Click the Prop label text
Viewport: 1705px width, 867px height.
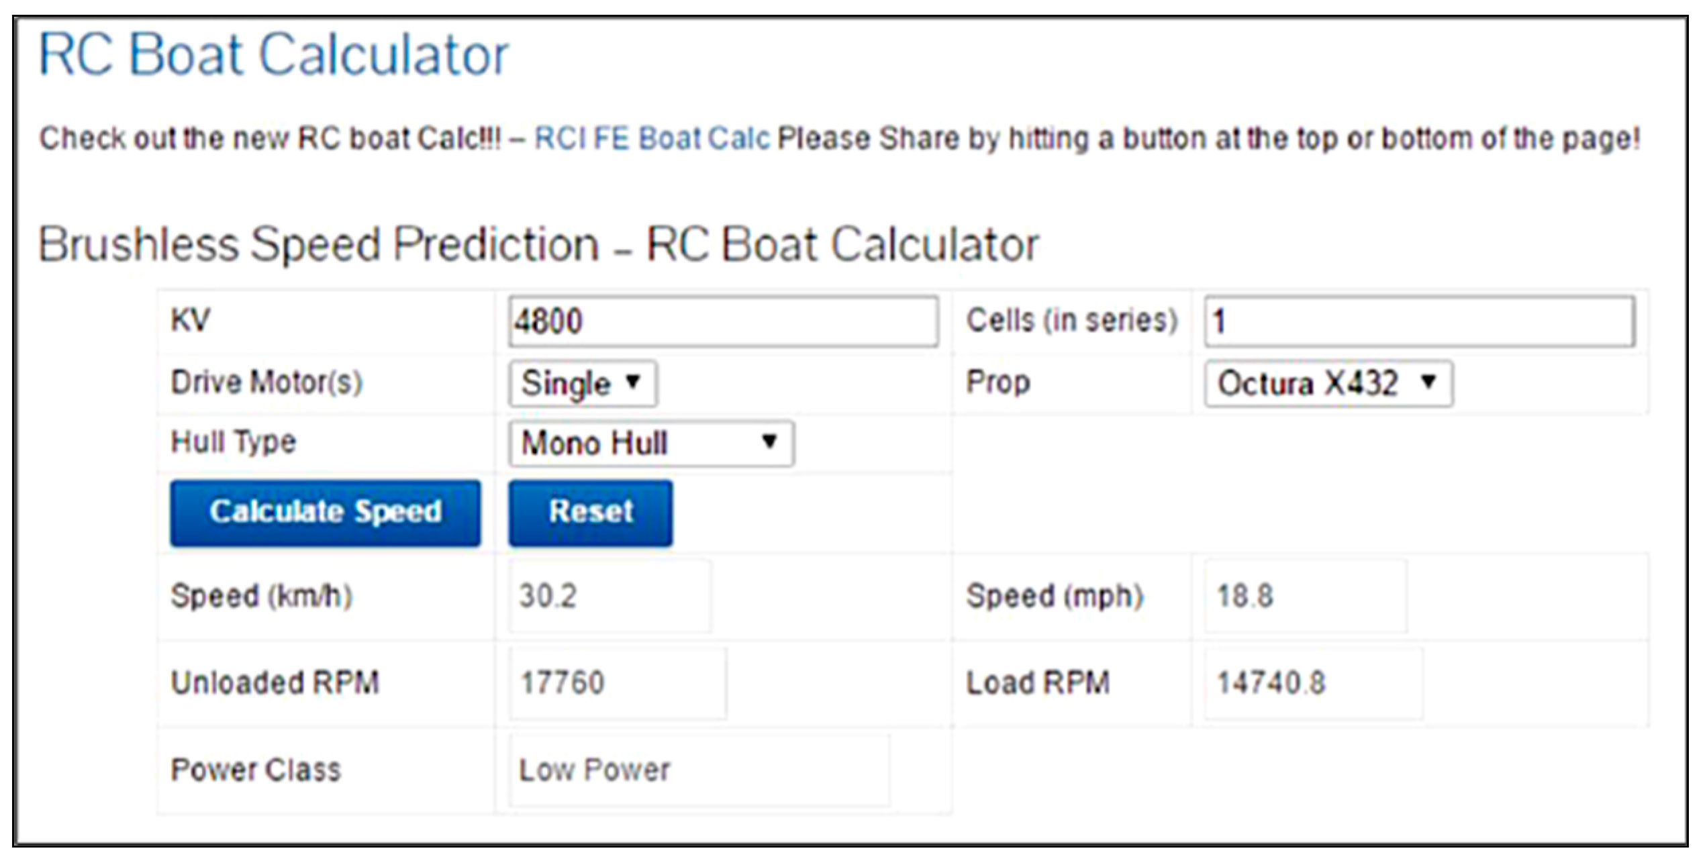click(x=997, y=382)
